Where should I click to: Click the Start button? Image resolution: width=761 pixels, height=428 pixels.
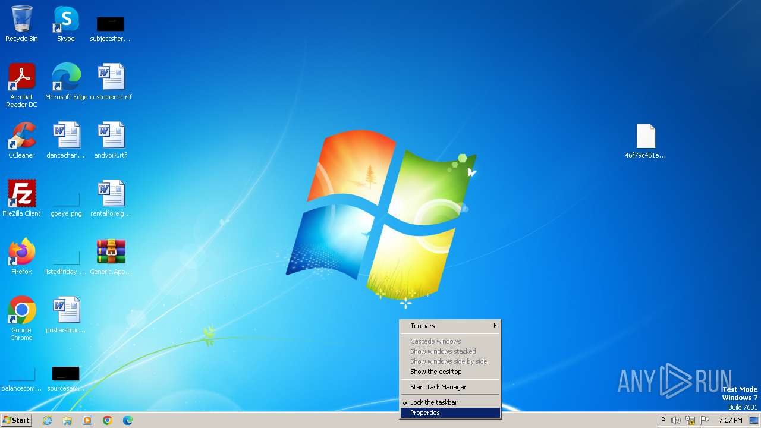point(16,420)
